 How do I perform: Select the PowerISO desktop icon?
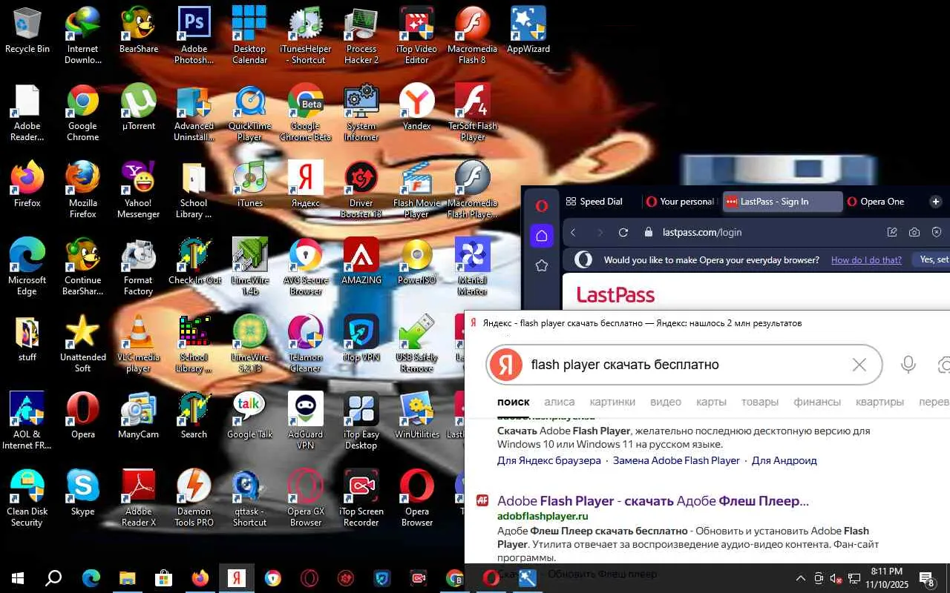[417, 262]
